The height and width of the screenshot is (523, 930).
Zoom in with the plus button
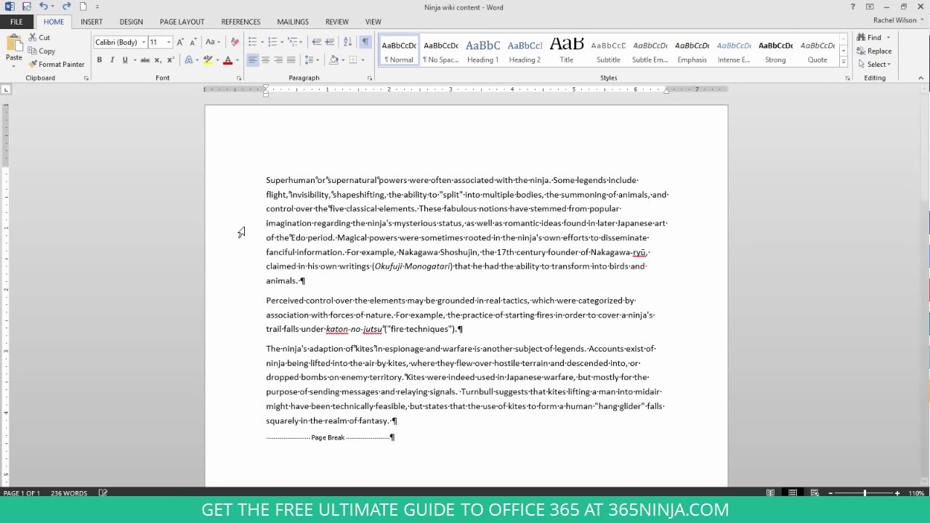click(x=897, y=493)
